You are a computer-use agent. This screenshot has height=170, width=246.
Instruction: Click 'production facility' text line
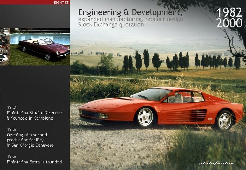(25, 140)
